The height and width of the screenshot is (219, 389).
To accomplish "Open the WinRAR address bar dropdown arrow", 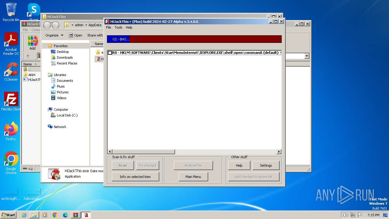I will point(307,56).
